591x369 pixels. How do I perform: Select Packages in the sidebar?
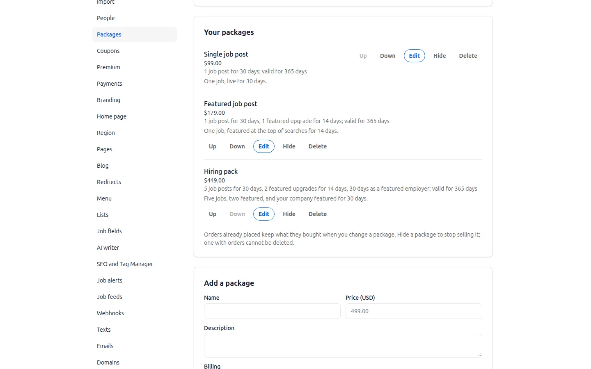coord(135,34)
